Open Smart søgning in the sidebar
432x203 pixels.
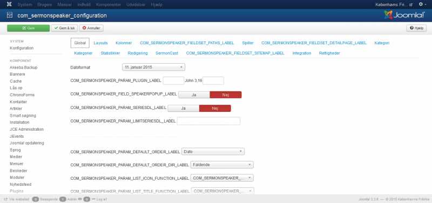23,116
